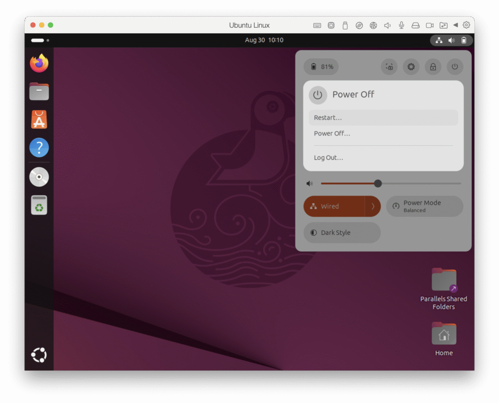Viewport: 499px width, 403px height.
Task: Open the Help icon in the dock
Action: pyautogui.click(x=39, y=147)
